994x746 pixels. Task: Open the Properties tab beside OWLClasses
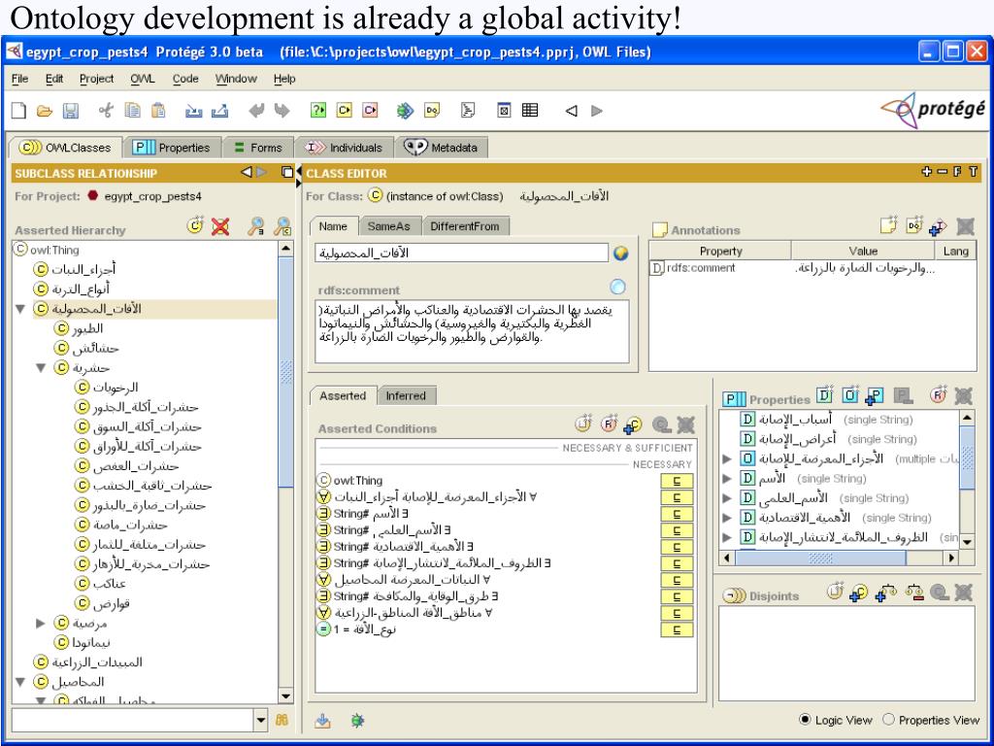pos(172,148)
